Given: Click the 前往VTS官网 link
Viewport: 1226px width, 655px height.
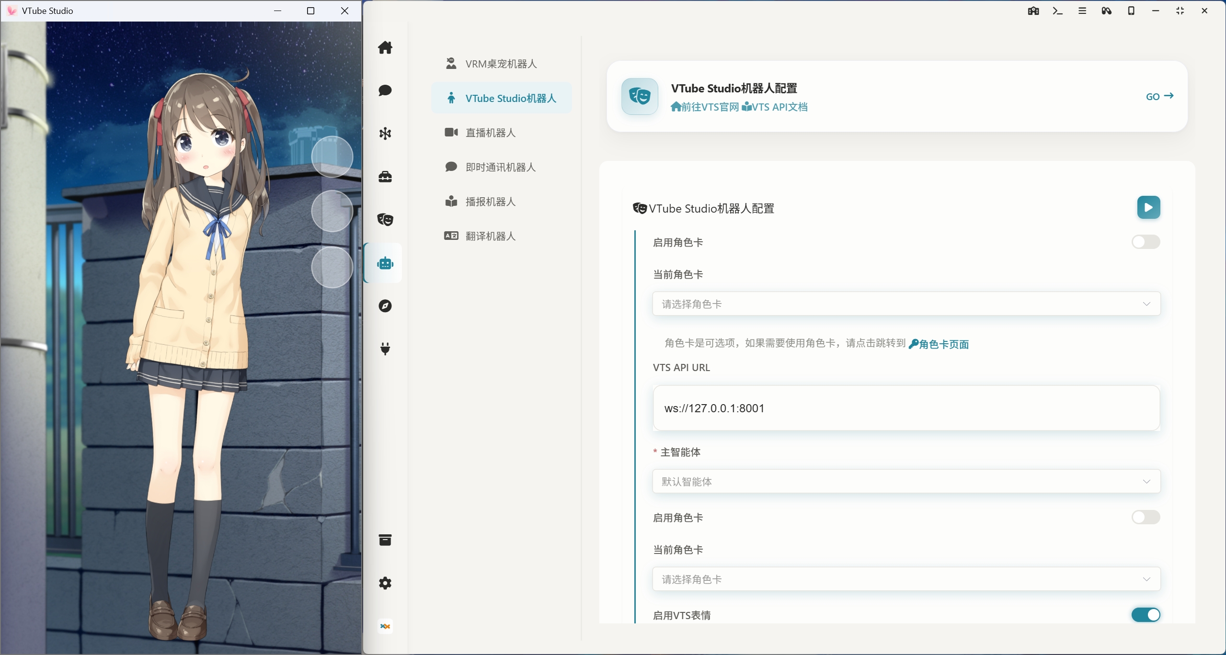Looking at the screenshot, I should click(705, 107).
